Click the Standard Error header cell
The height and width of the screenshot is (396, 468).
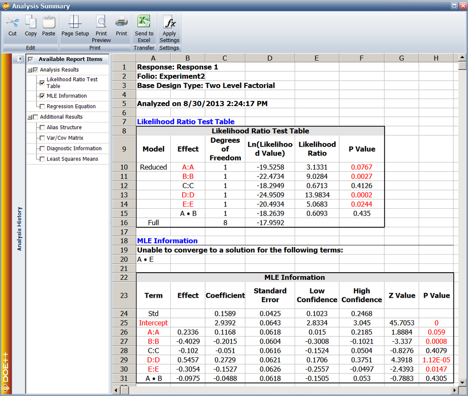pos(270,295)
